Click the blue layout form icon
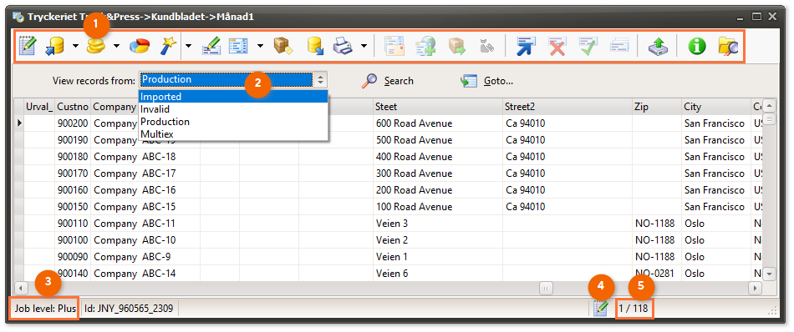The height and width of the screenshot is (332, 794). (x=238, y=47)
